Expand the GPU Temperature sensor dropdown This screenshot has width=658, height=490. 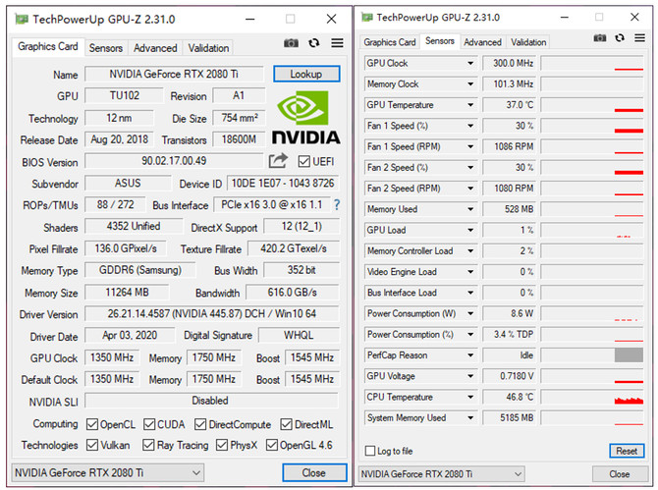click(469, 105)
